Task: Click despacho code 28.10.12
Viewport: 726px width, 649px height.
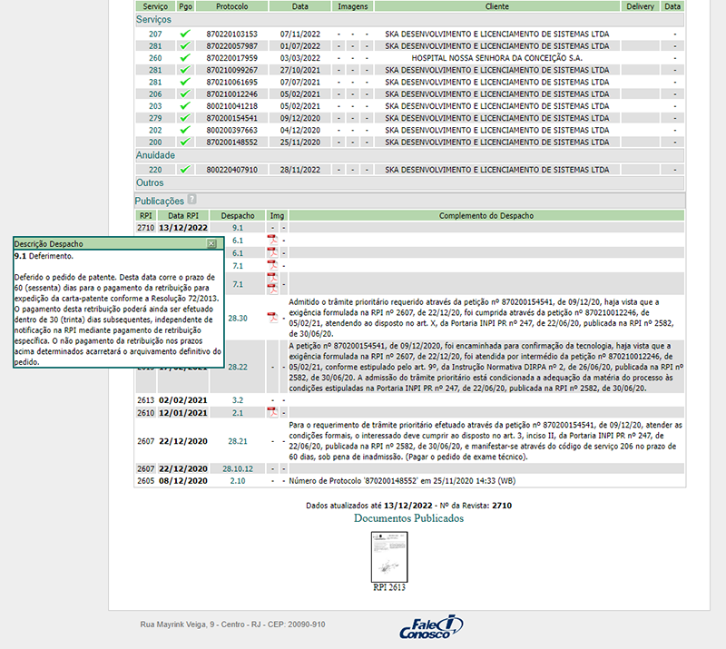Action: pyautogui.click(x=238, y=468)
